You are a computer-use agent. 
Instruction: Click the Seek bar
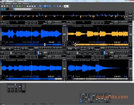23,9
